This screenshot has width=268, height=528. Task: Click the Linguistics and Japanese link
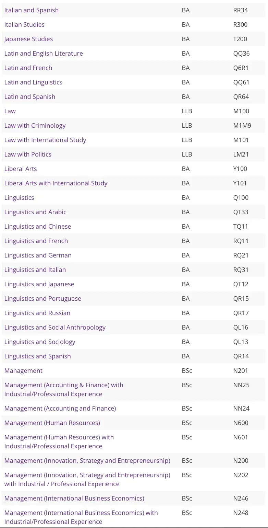(x=39, y=284)
